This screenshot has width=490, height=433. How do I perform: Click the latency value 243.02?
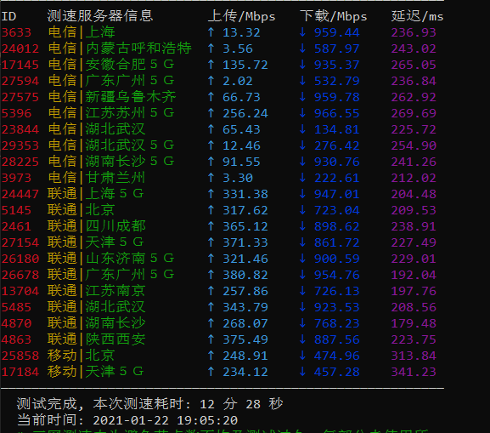click(x=414, y=48)
